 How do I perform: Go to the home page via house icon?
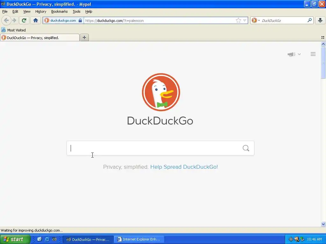tap(36, 20)
